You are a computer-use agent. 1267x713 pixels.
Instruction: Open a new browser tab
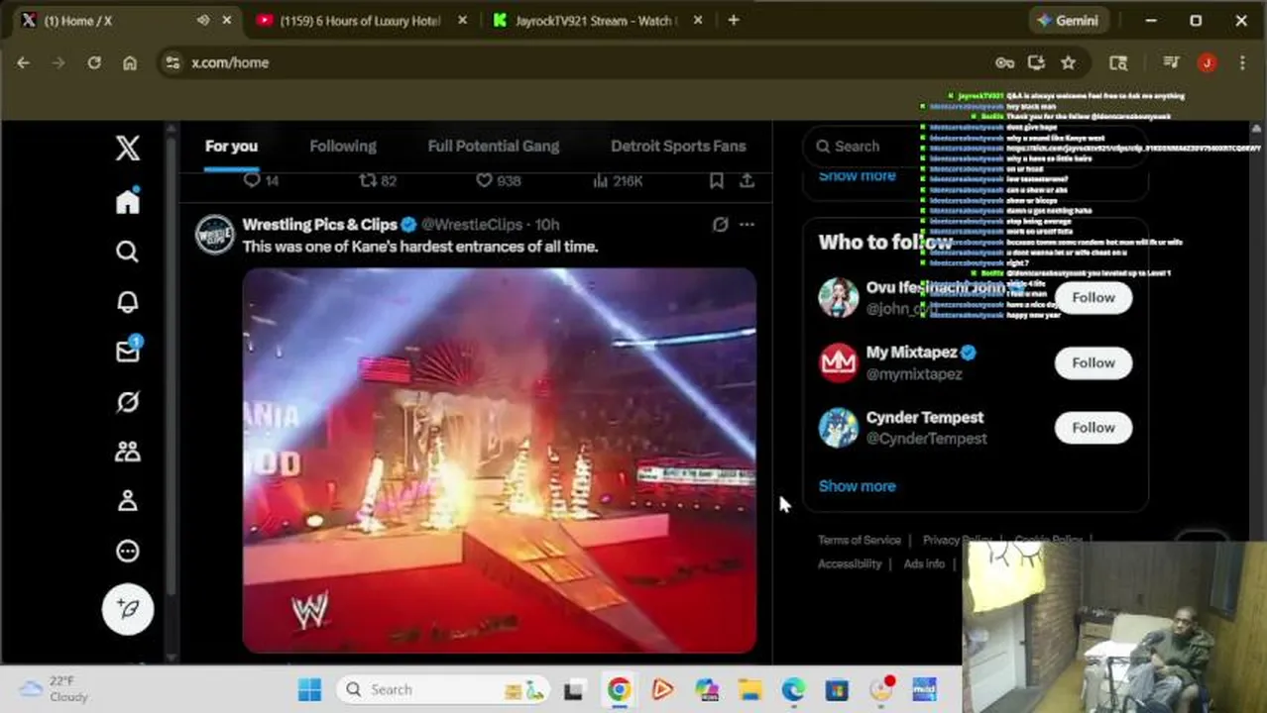pyautogui.click(x=734, y=20)
